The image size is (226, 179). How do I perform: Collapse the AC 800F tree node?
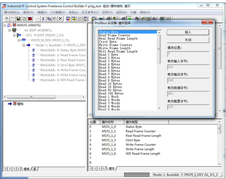pos(9,30)
